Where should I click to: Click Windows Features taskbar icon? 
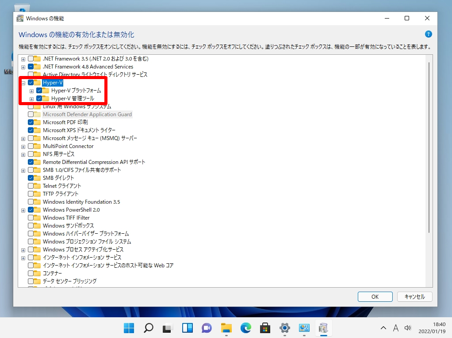[323, 328]
